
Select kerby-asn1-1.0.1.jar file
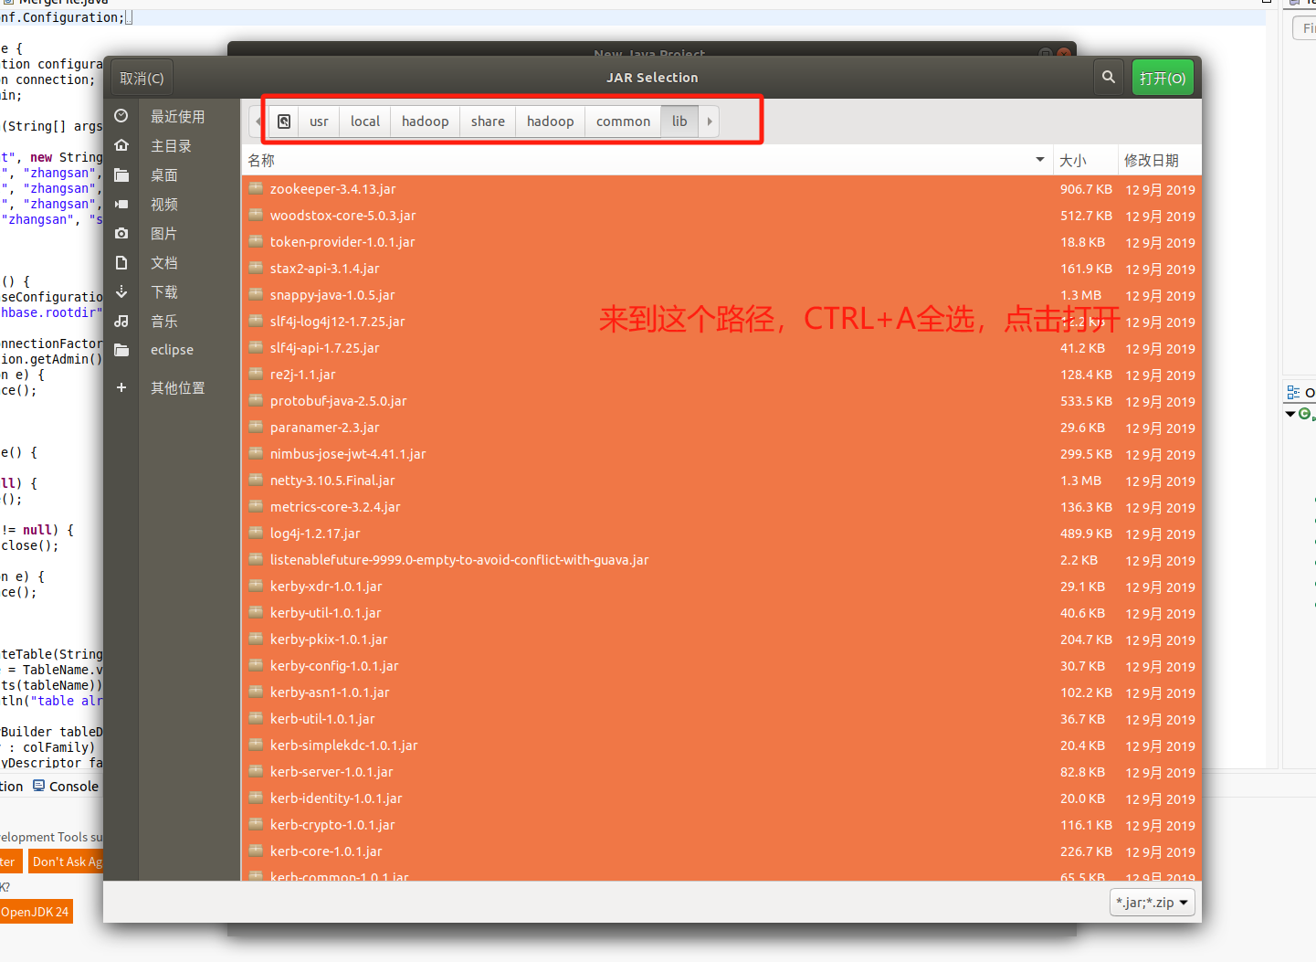point(721,692)
